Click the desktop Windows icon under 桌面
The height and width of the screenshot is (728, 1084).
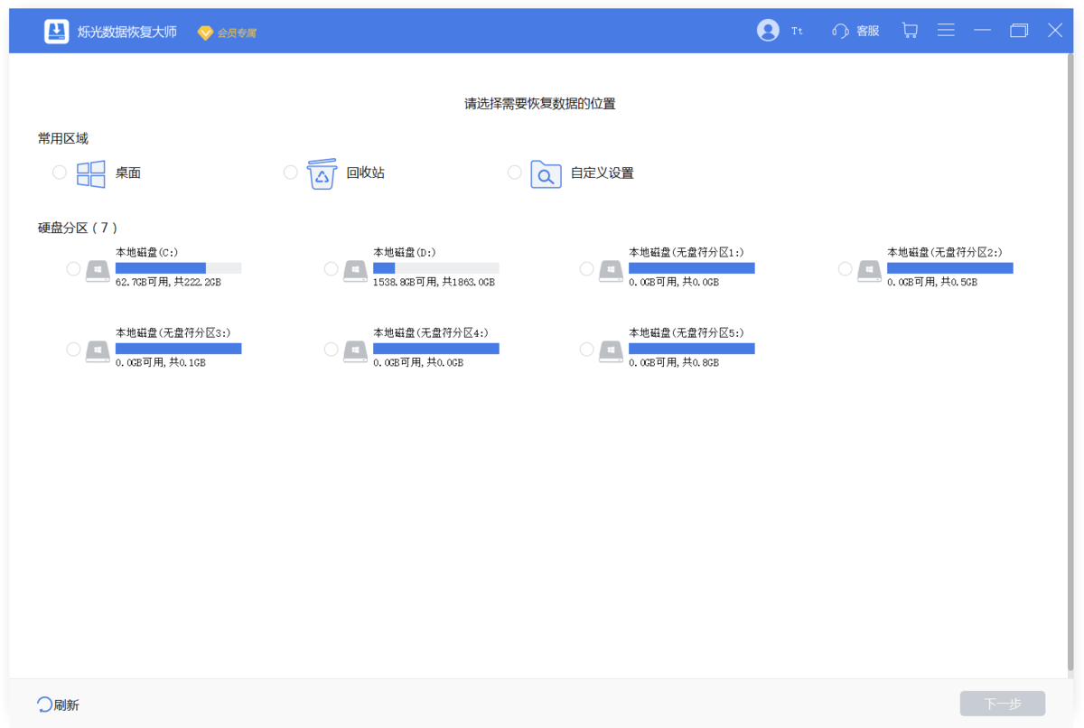click(x=90, y=173)
